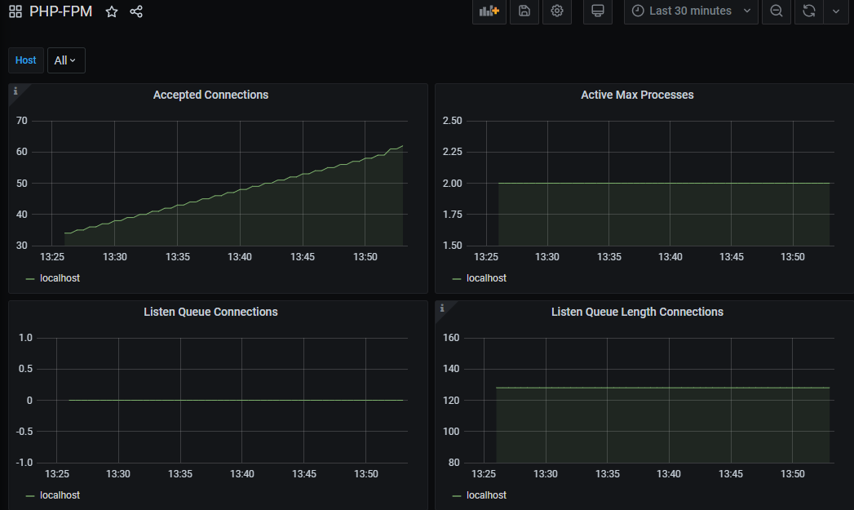This screenshot has height=510, width=854.
Task: Cycle view mode with monitor icon
Action: coord(597,11)
